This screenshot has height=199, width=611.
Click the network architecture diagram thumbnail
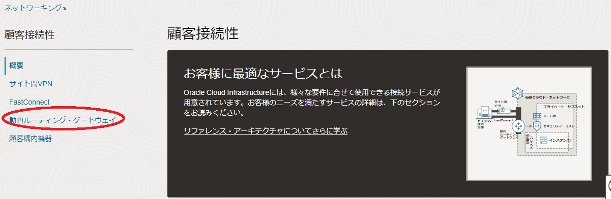[x=530, y=123]
